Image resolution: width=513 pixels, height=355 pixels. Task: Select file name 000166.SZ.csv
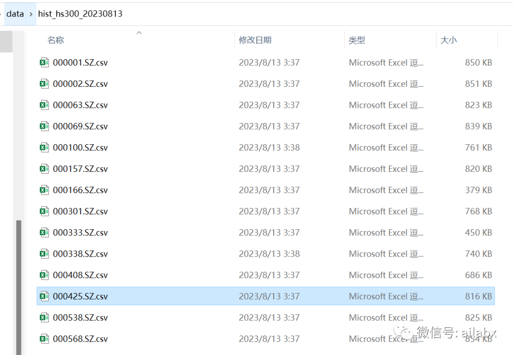[x=80, y=190]
